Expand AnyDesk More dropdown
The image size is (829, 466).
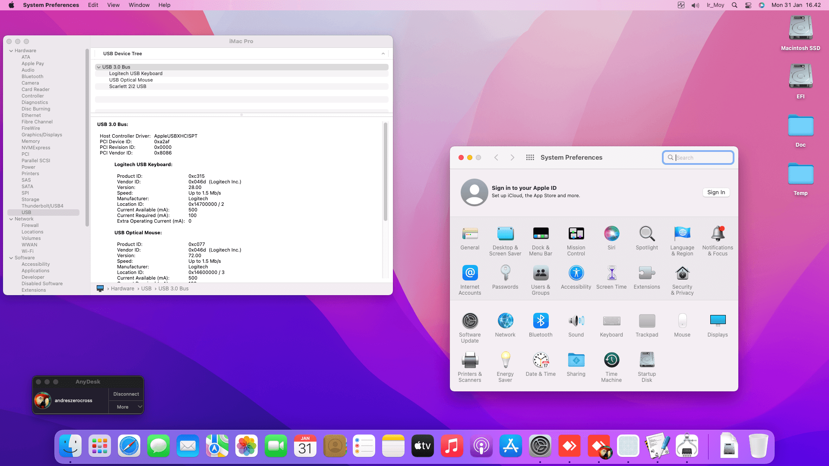[x=139, y=407]
